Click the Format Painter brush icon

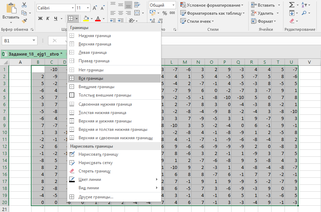24,21
